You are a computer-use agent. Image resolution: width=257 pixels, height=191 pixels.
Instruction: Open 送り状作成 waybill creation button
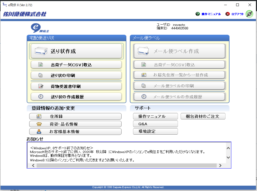76,51
